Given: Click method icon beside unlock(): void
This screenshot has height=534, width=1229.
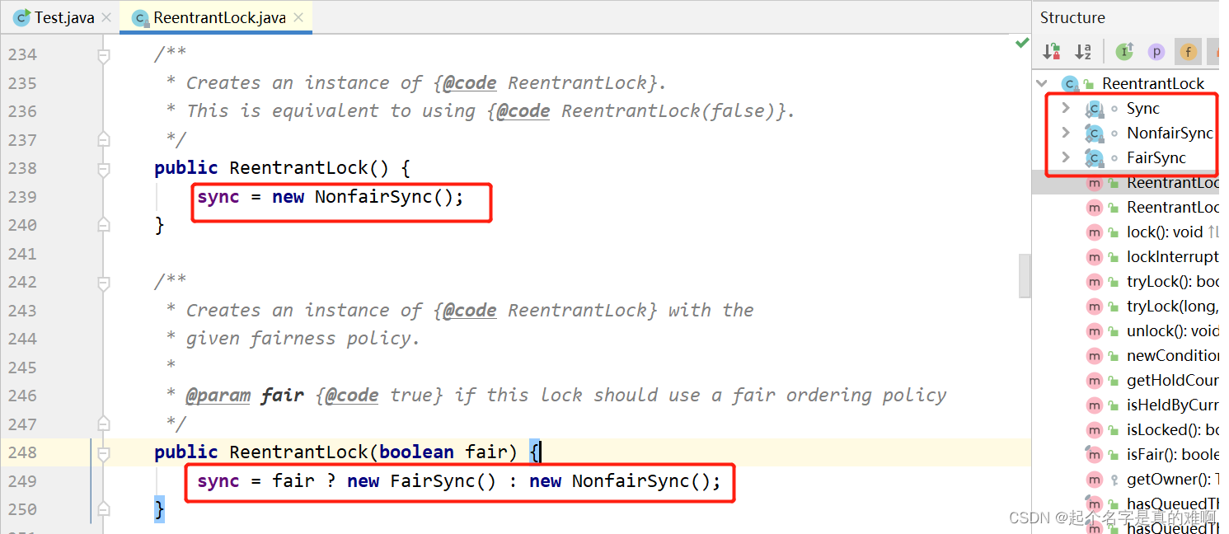Looking at the screenshot, I should (x=1095, y=330).
